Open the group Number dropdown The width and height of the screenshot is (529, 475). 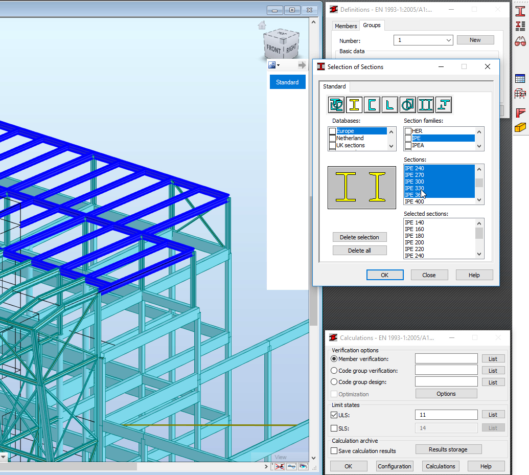click(x=448, y=40)
